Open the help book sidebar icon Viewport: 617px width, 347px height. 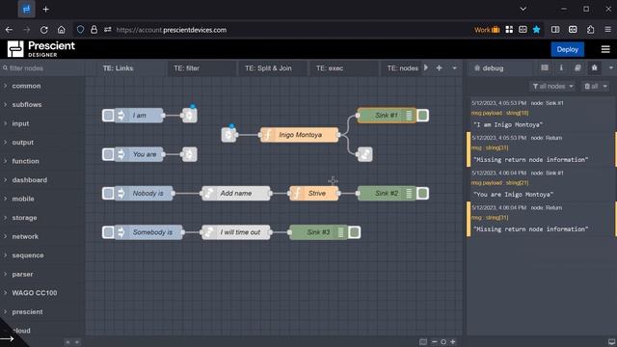577,68
